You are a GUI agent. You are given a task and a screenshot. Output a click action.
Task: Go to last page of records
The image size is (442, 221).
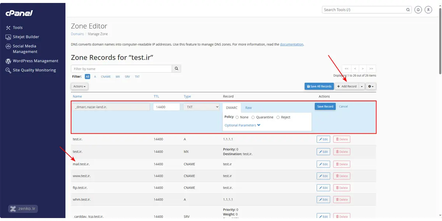[371, 69]
